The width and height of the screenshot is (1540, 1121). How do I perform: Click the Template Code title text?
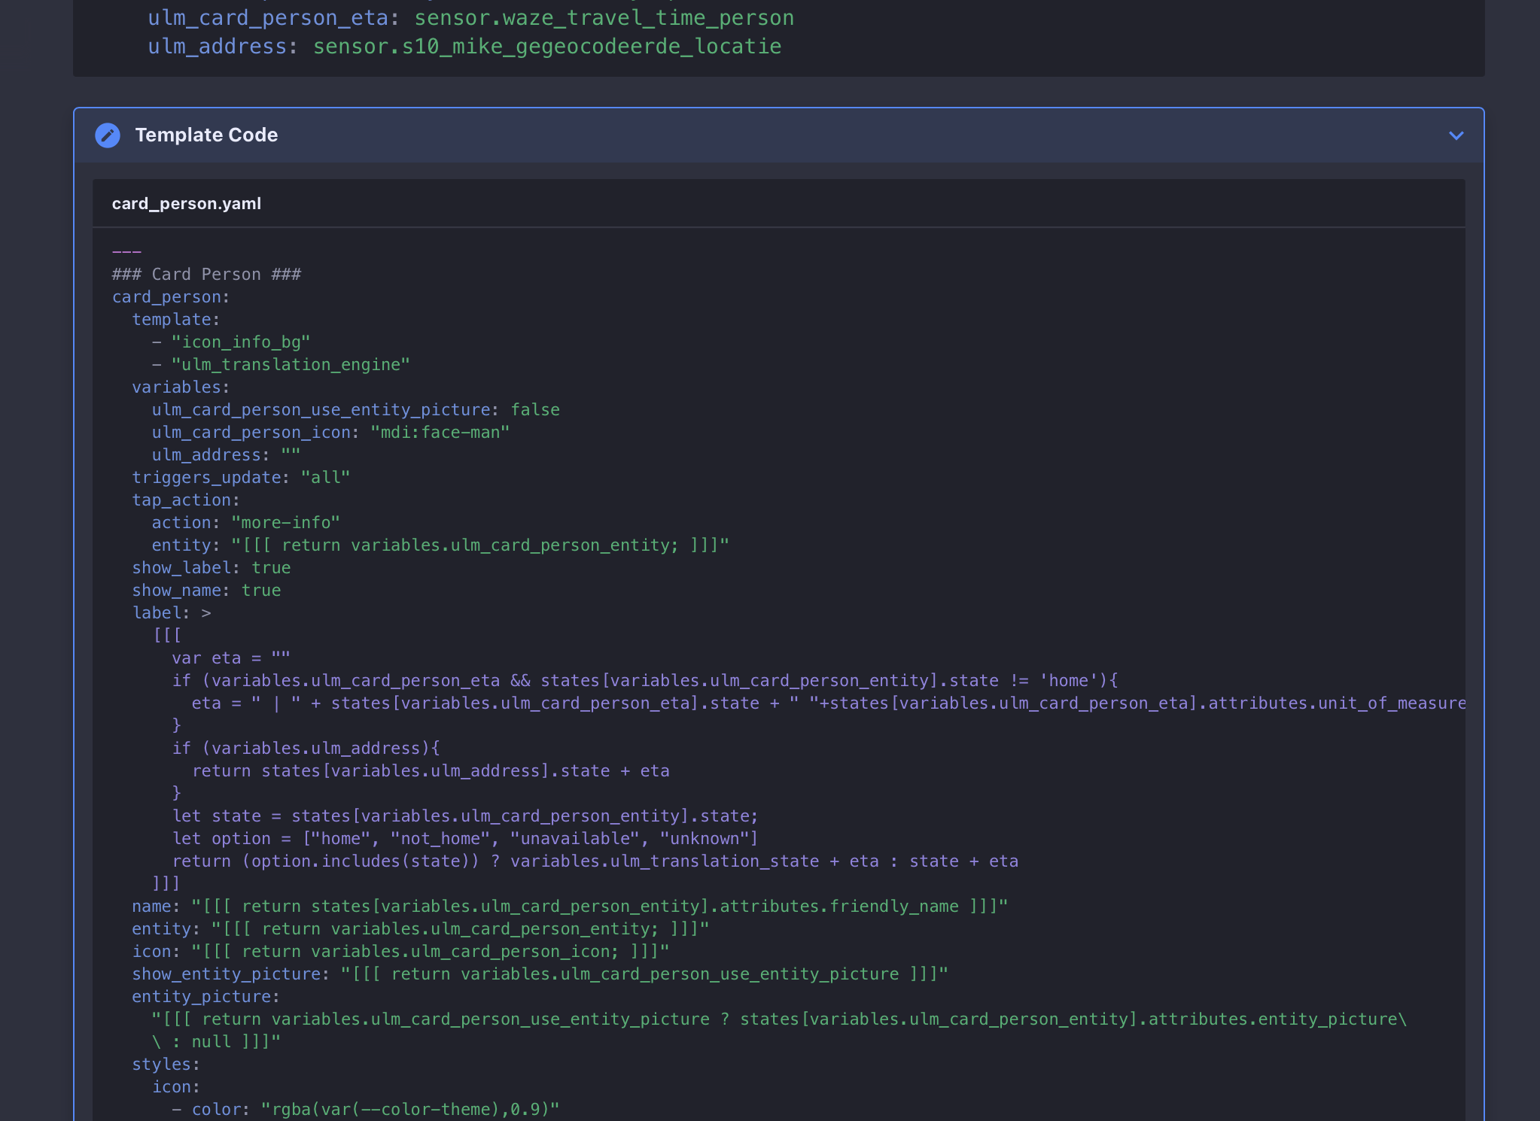[x=206, y=135]
